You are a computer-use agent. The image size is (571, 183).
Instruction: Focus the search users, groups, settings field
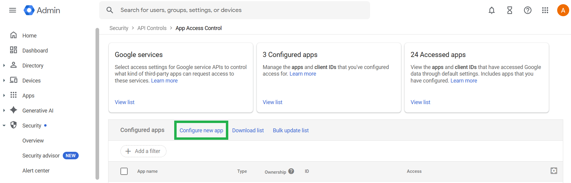tap(235, 10)
